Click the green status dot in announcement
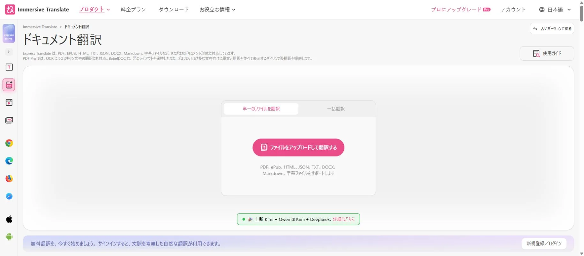Viewport: 584px width, 256px height. coord(244,219)
